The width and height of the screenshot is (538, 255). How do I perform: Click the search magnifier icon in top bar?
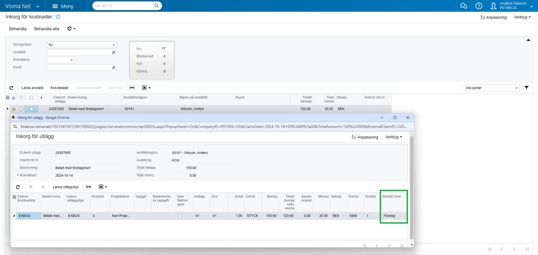click(157, 6)
